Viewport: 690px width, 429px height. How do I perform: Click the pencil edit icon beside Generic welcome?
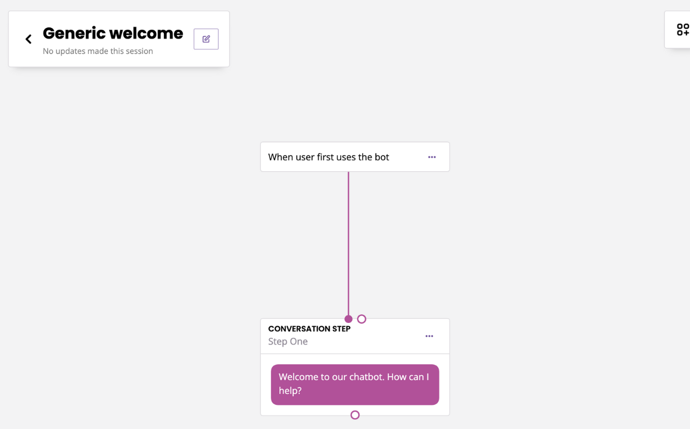[206, 39]
